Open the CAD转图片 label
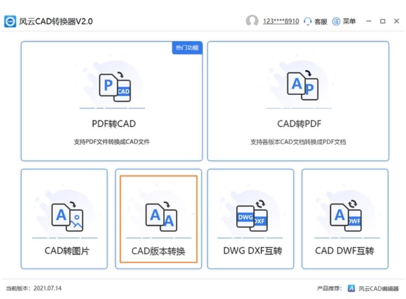 point(67,251)
